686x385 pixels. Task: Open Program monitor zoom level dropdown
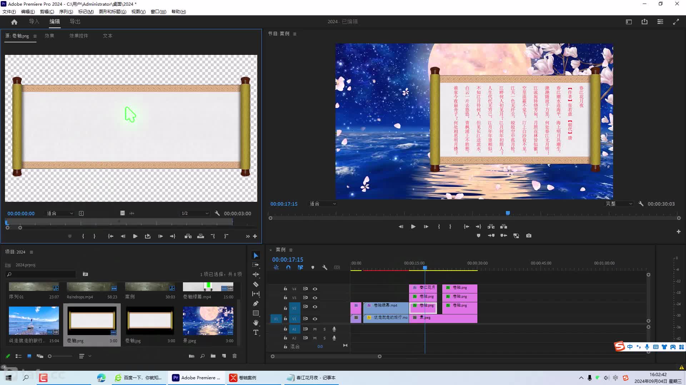323,204
